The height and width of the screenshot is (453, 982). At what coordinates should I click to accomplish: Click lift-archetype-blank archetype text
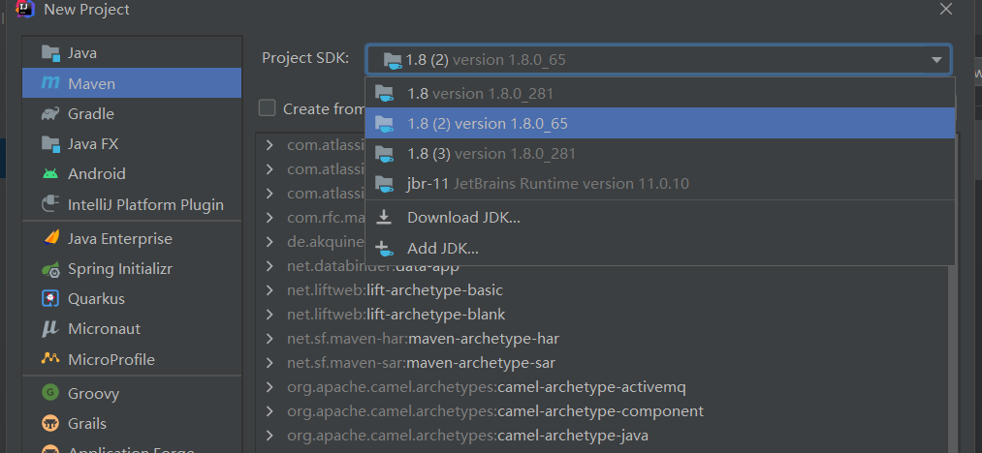coord(436,314)
